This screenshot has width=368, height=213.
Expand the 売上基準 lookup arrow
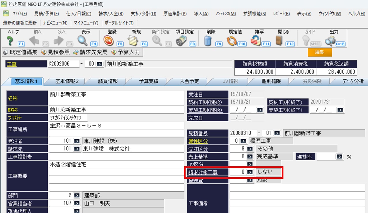pyautogui.click(x=249, y=157)
